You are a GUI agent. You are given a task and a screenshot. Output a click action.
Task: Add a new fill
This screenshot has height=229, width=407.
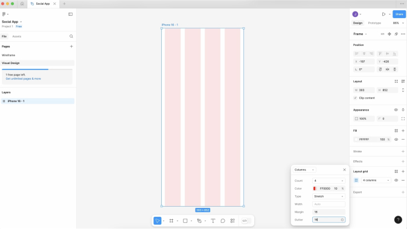[x=403, y=131]
